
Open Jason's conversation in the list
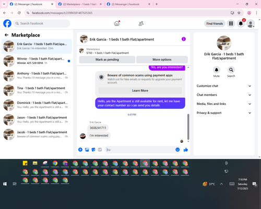(37, 120)
